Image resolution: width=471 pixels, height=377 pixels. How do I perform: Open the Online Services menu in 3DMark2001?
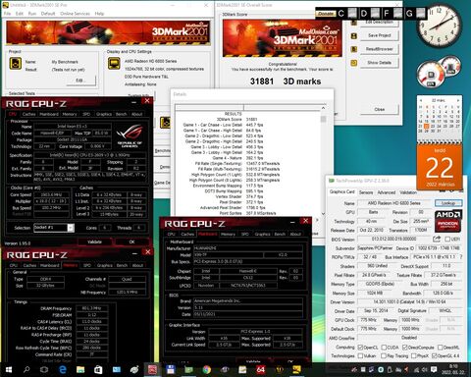pos(75,14)
